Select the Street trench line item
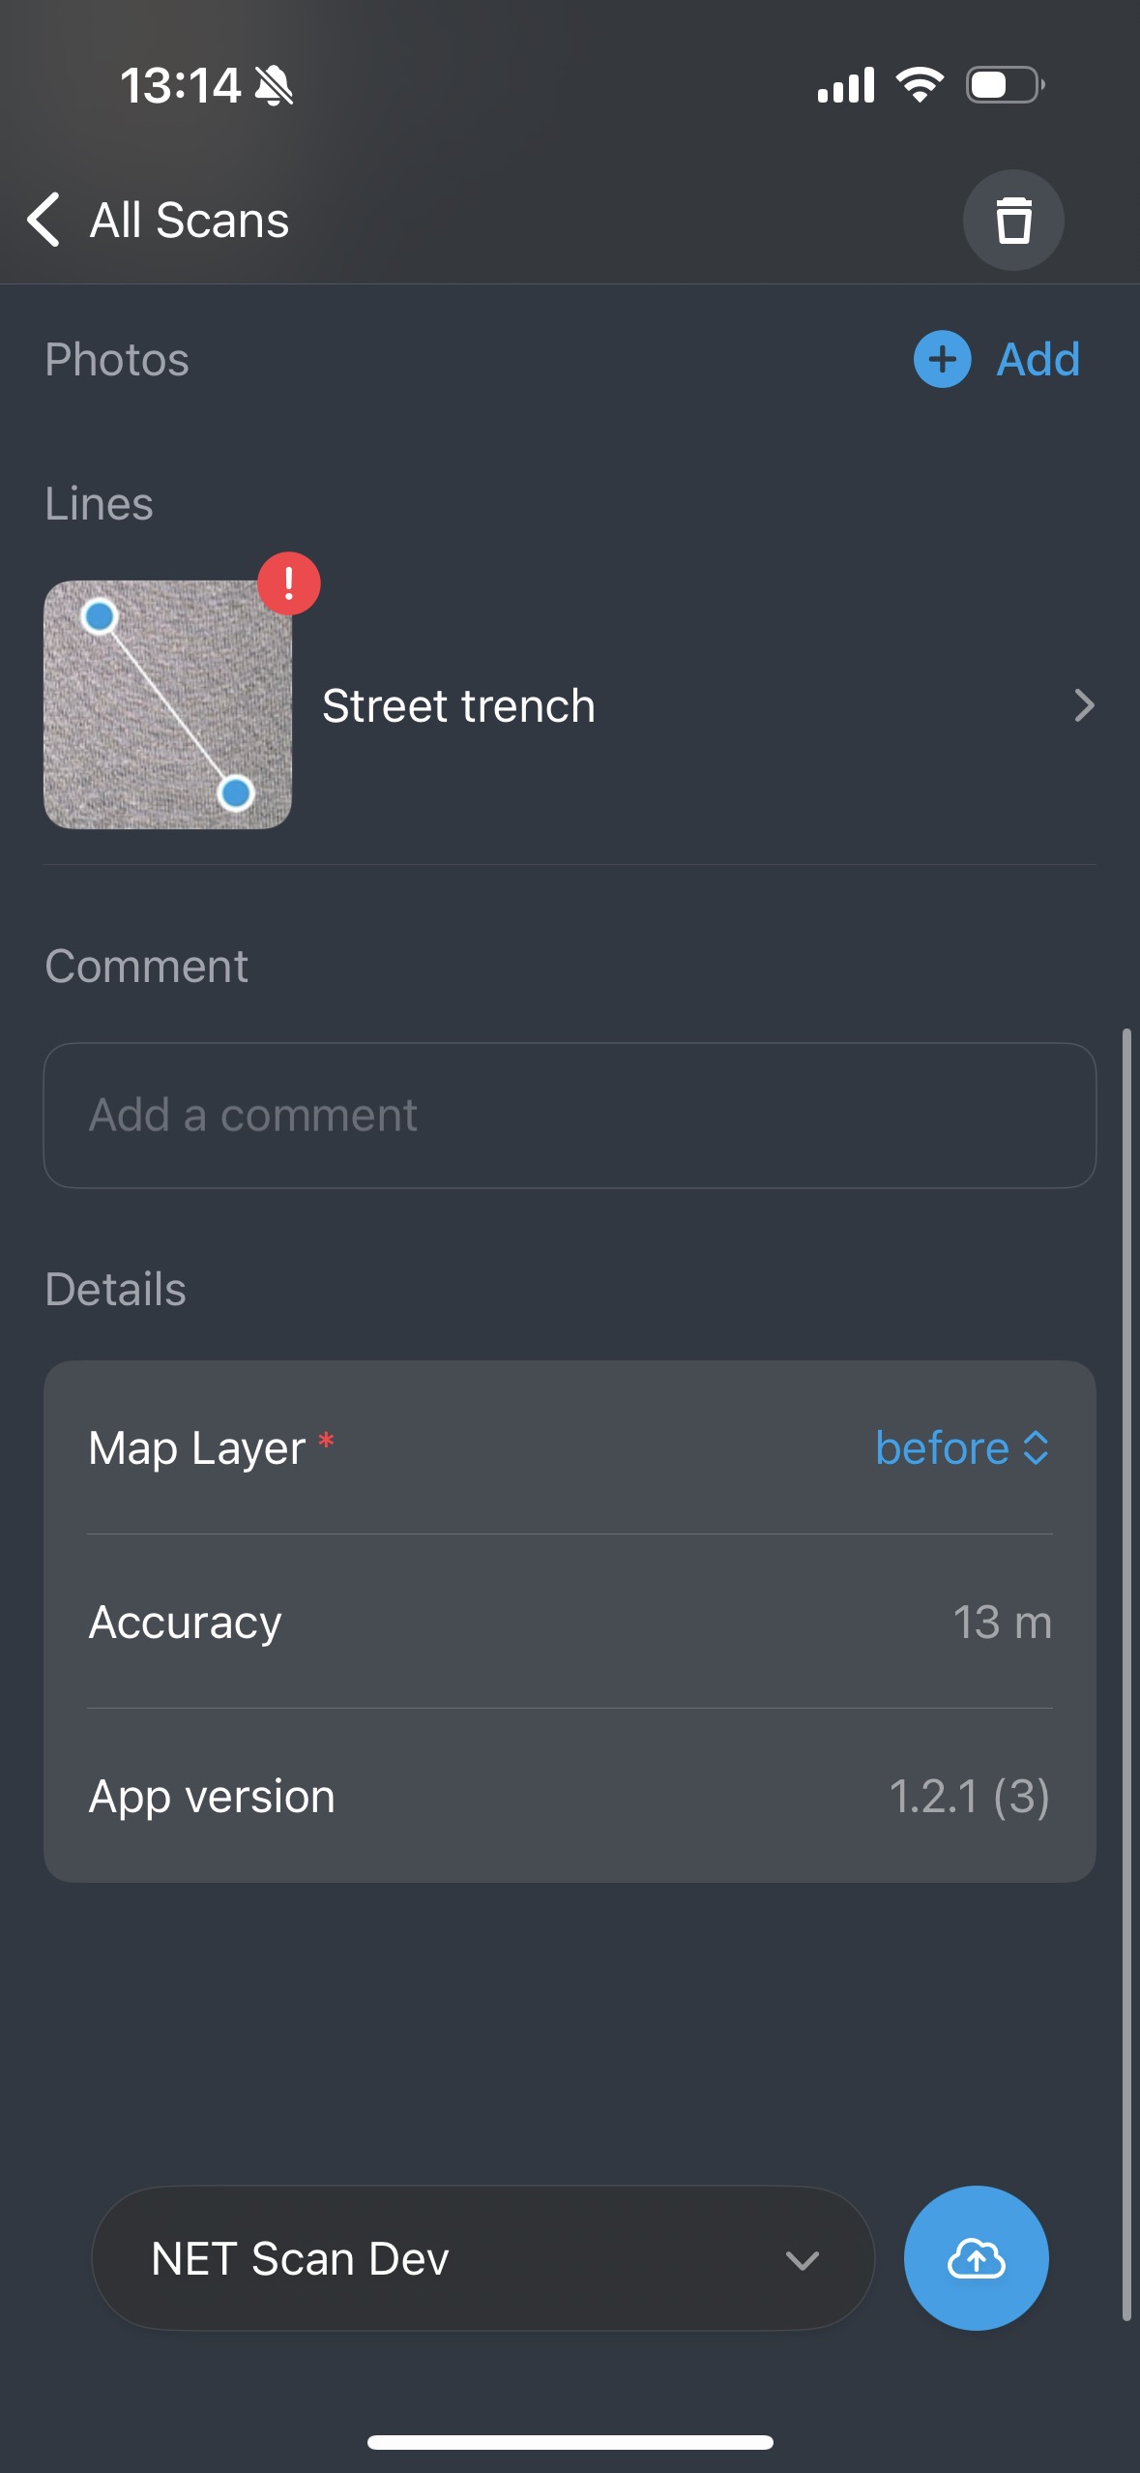 tap(458, 705)
